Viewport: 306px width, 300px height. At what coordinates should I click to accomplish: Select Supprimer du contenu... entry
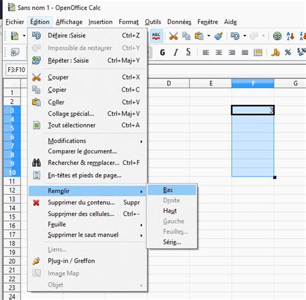87,202
